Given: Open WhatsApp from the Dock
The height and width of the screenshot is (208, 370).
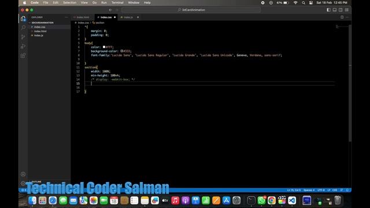Looking at the screenshot, I should pos(261,200).
